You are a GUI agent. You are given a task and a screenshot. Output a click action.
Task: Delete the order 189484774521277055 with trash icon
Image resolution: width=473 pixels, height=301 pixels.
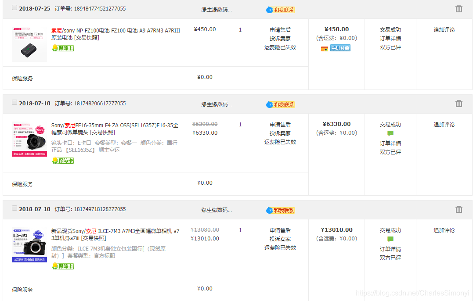pyautogui.click(x=459, y=9)
